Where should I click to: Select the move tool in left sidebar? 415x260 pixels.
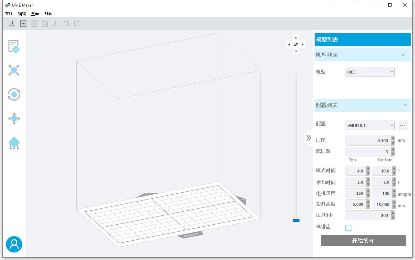14,119
